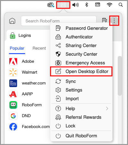Screen dimensions: 128x145
Task: Click the logins list scrollbar
Action: [x=120, y=76]
